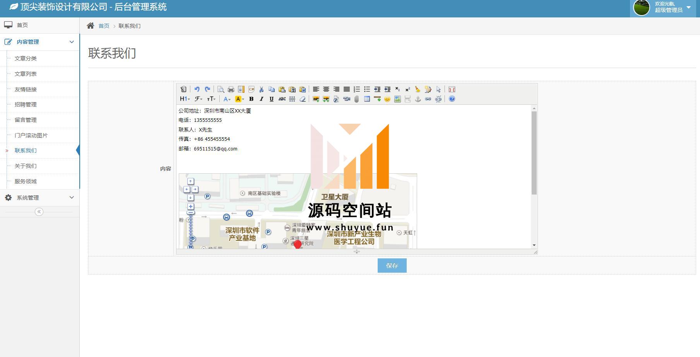This screenshot has height=357, width=700.
Task: Toggle italic formatting
Action: pos(262,99)
